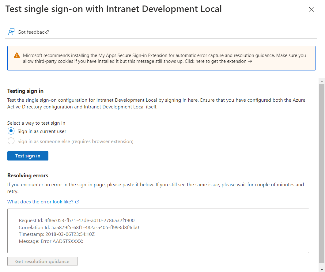Click the Correlation Id placeholder line
Image resolution: width=325 pixels, height=272 pixels.
tap(79, 227)
